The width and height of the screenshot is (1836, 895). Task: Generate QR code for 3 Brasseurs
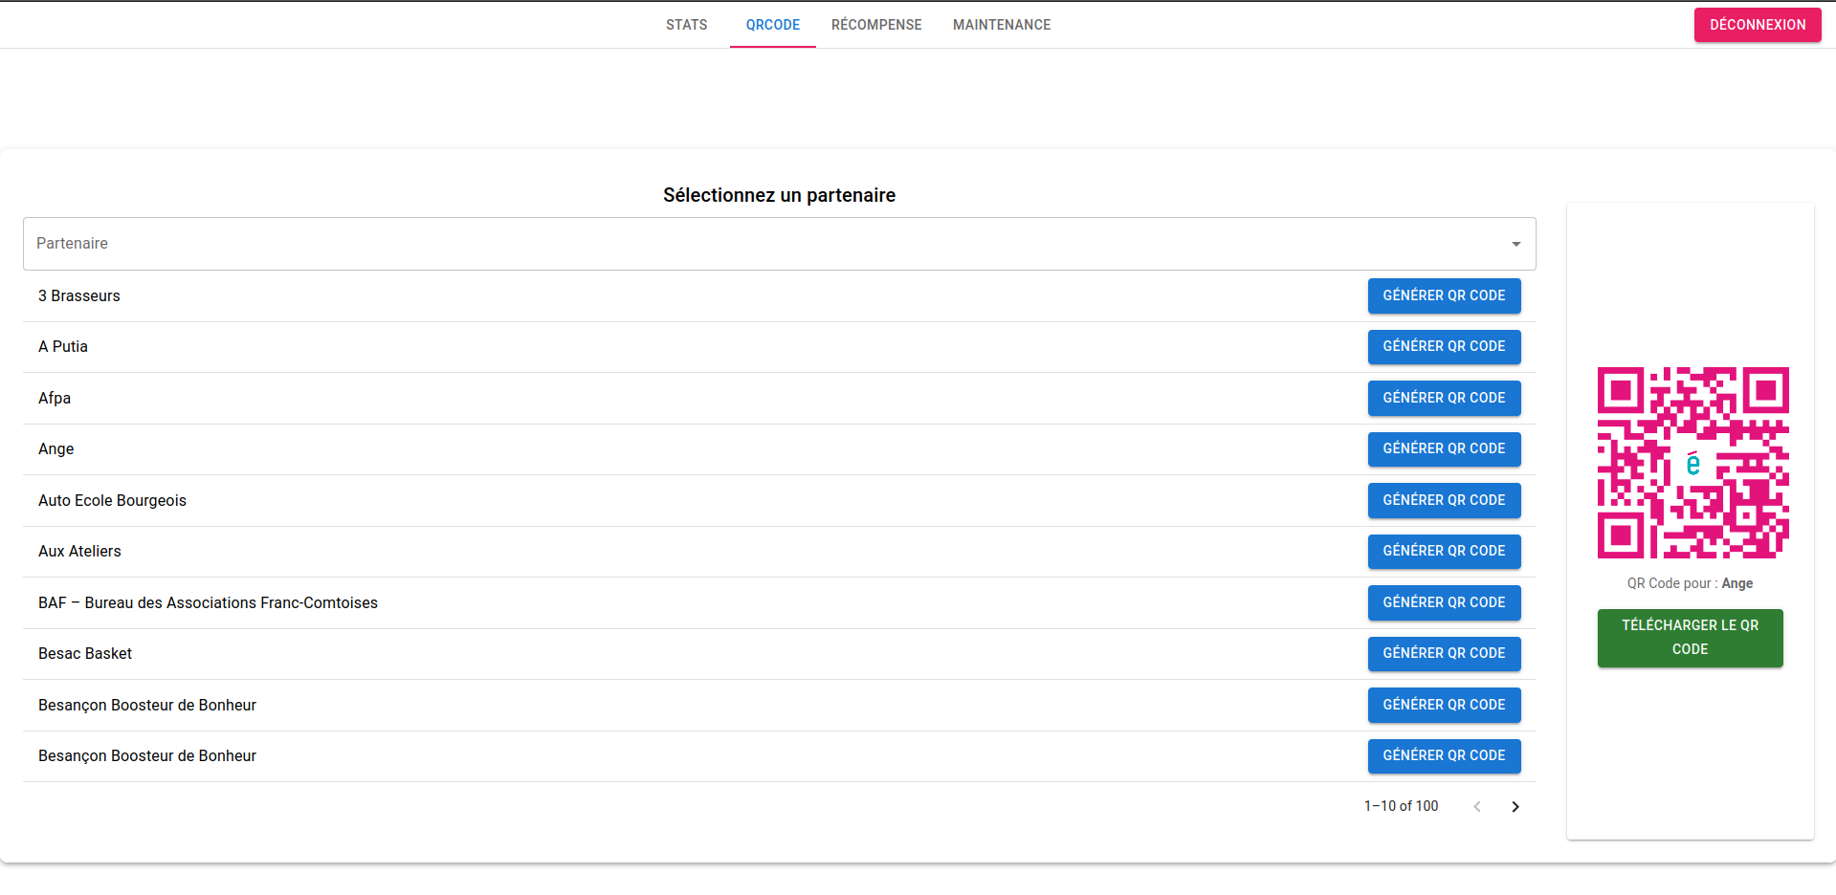tap(1443, 296)
